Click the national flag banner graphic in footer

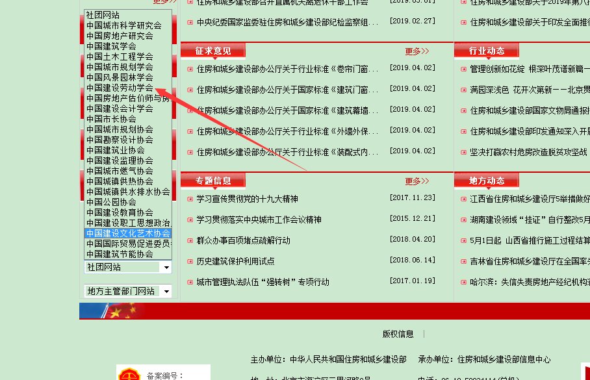tap(110, 310)
